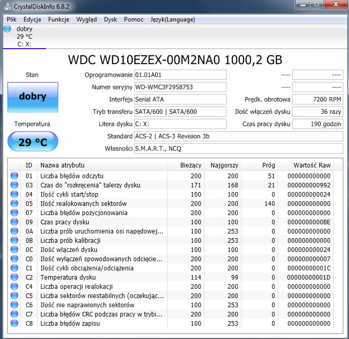Click threshold value 51 in row 01
This screenshot has width=349, height=339.
(271, 176)
